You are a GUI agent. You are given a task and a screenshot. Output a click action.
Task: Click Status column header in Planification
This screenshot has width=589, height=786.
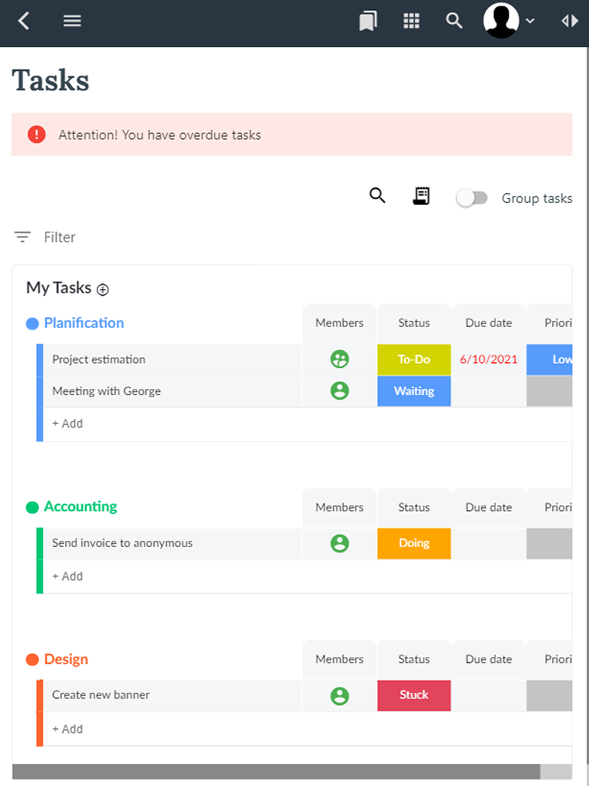tap(414, 323)
